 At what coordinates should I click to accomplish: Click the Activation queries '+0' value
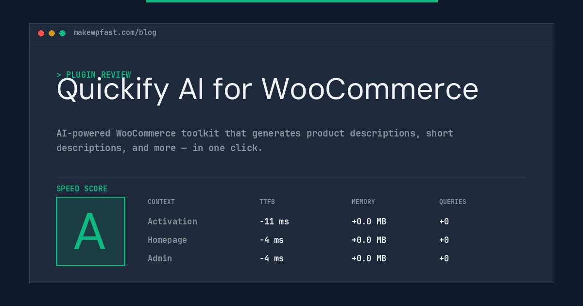(444, 221)
